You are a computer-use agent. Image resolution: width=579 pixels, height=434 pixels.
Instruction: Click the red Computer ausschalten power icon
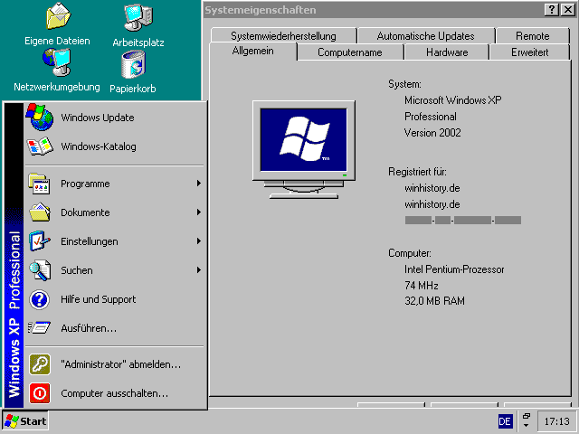pos(40,393)
